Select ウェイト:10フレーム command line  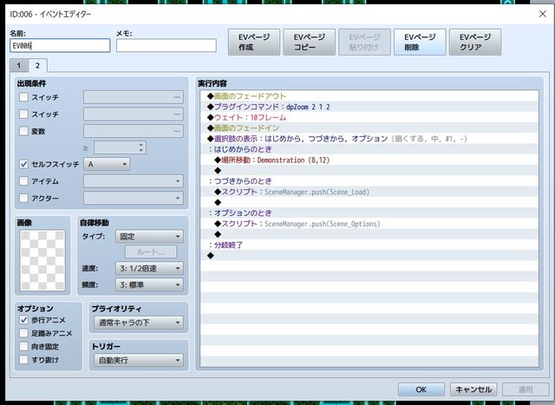pyautogui.click(x=369, y=117)
